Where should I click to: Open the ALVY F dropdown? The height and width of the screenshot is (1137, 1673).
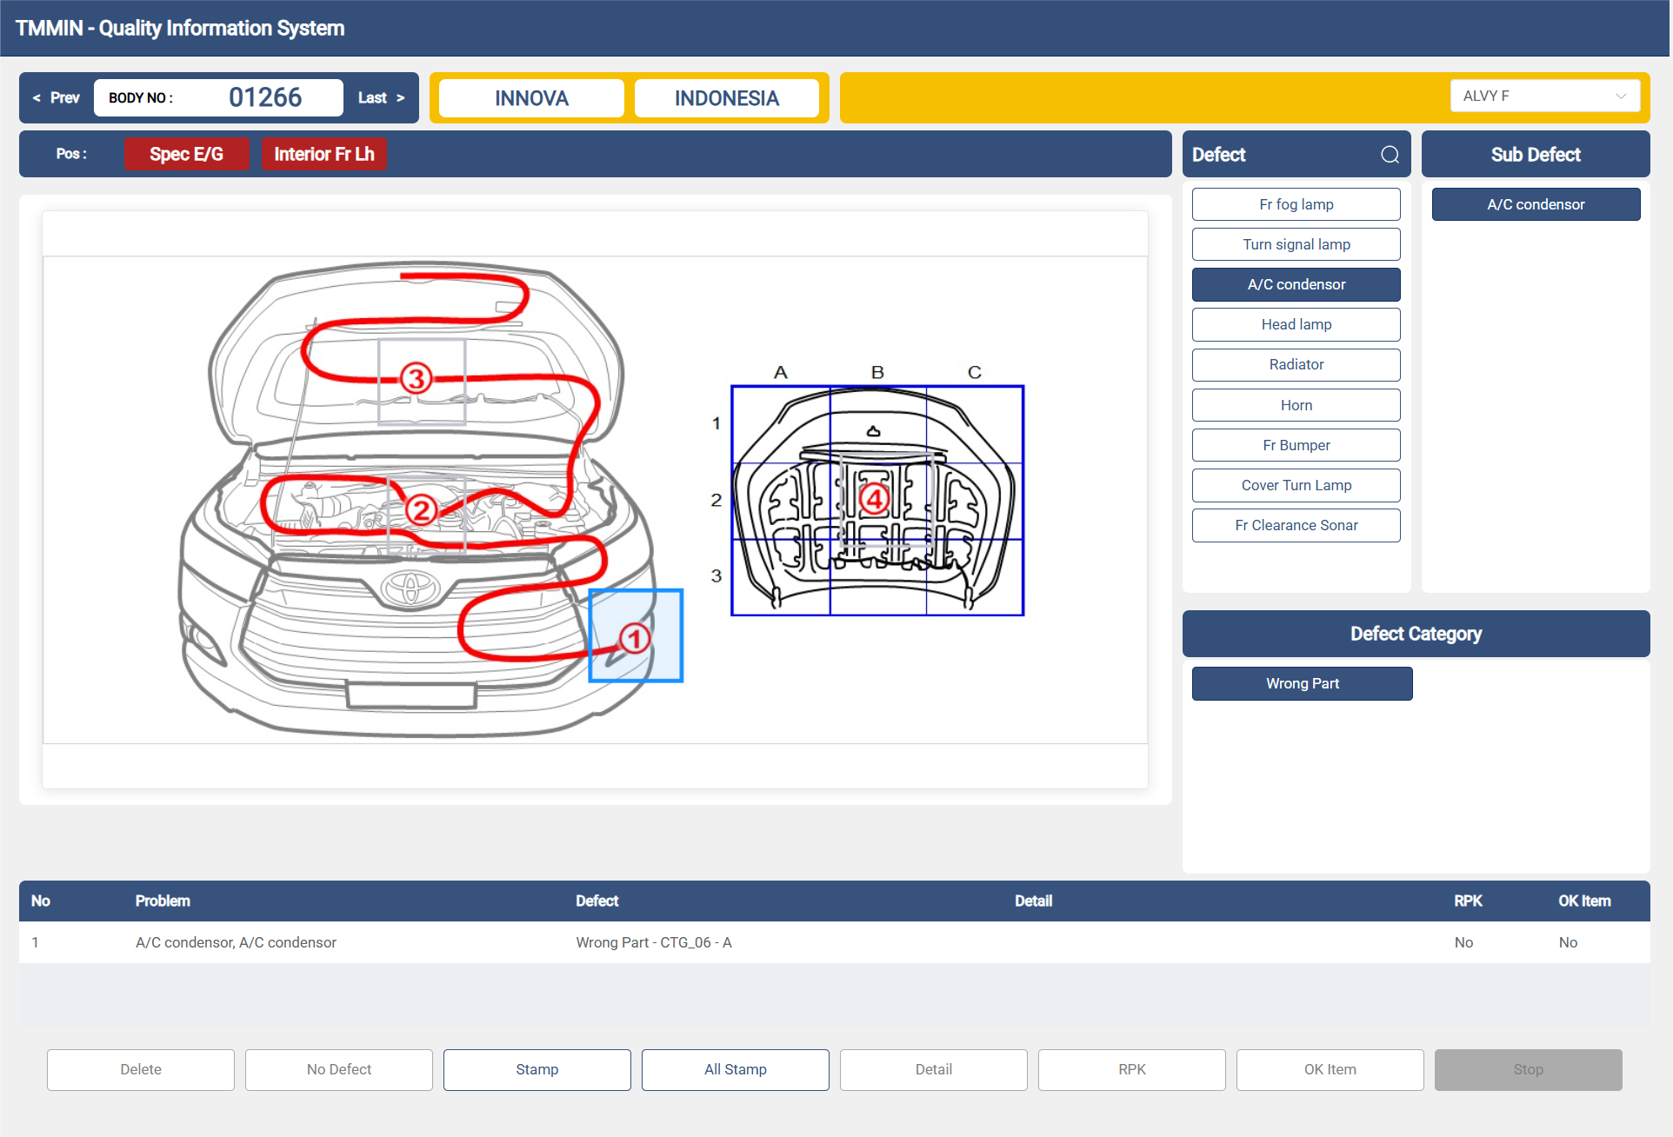pyautogui.click(x=1544, y=96)
